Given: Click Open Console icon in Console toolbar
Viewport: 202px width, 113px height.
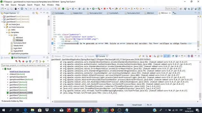Looking at the screenshot, I should tap(182, 56).
